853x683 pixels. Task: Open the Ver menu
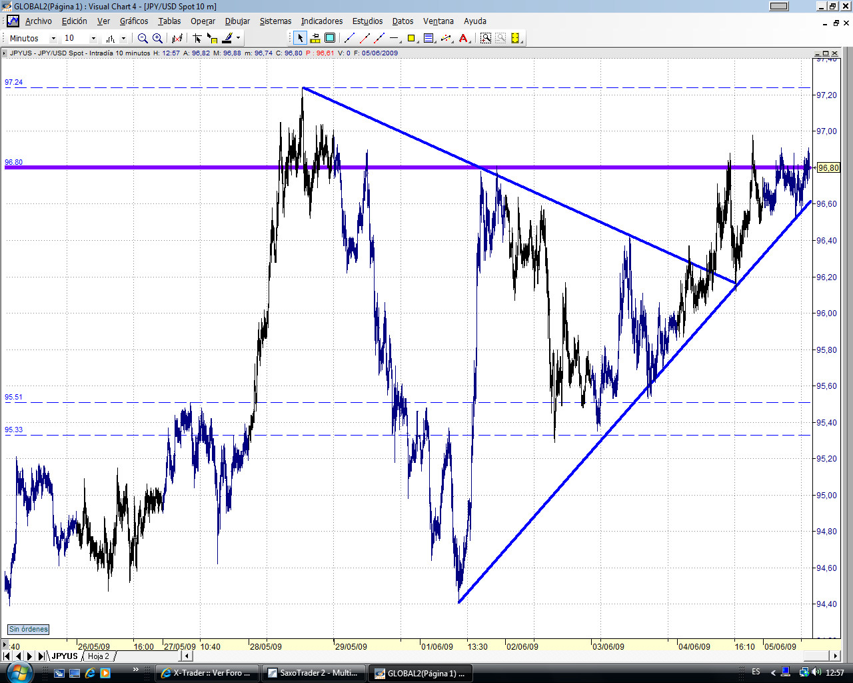click(103, 21)
